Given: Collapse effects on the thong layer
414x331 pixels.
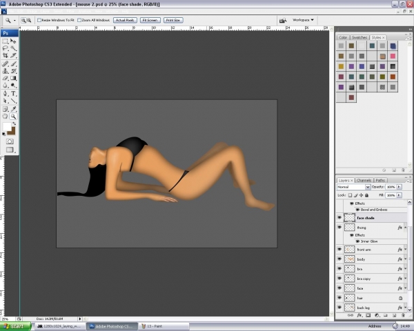Looking at the screenshot, I should (405, 228).
